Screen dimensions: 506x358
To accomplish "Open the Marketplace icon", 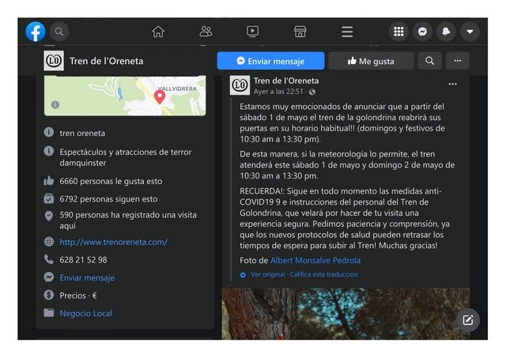I will (x=300, y=32).
